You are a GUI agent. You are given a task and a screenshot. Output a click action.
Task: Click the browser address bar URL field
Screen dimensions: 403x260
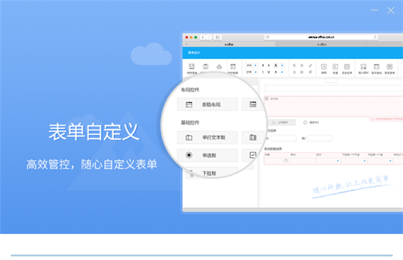321,38
